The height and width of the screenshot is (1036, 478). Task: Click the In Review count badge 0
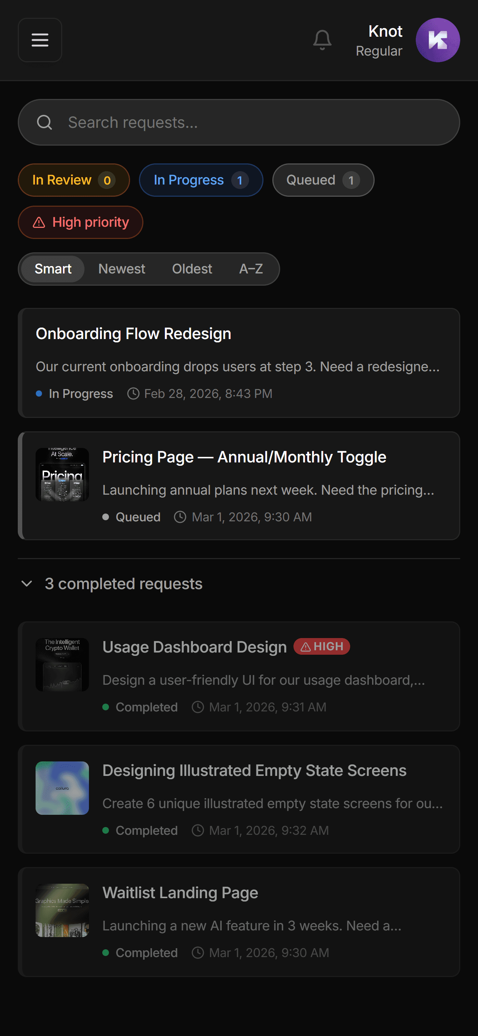click(107, 180)
